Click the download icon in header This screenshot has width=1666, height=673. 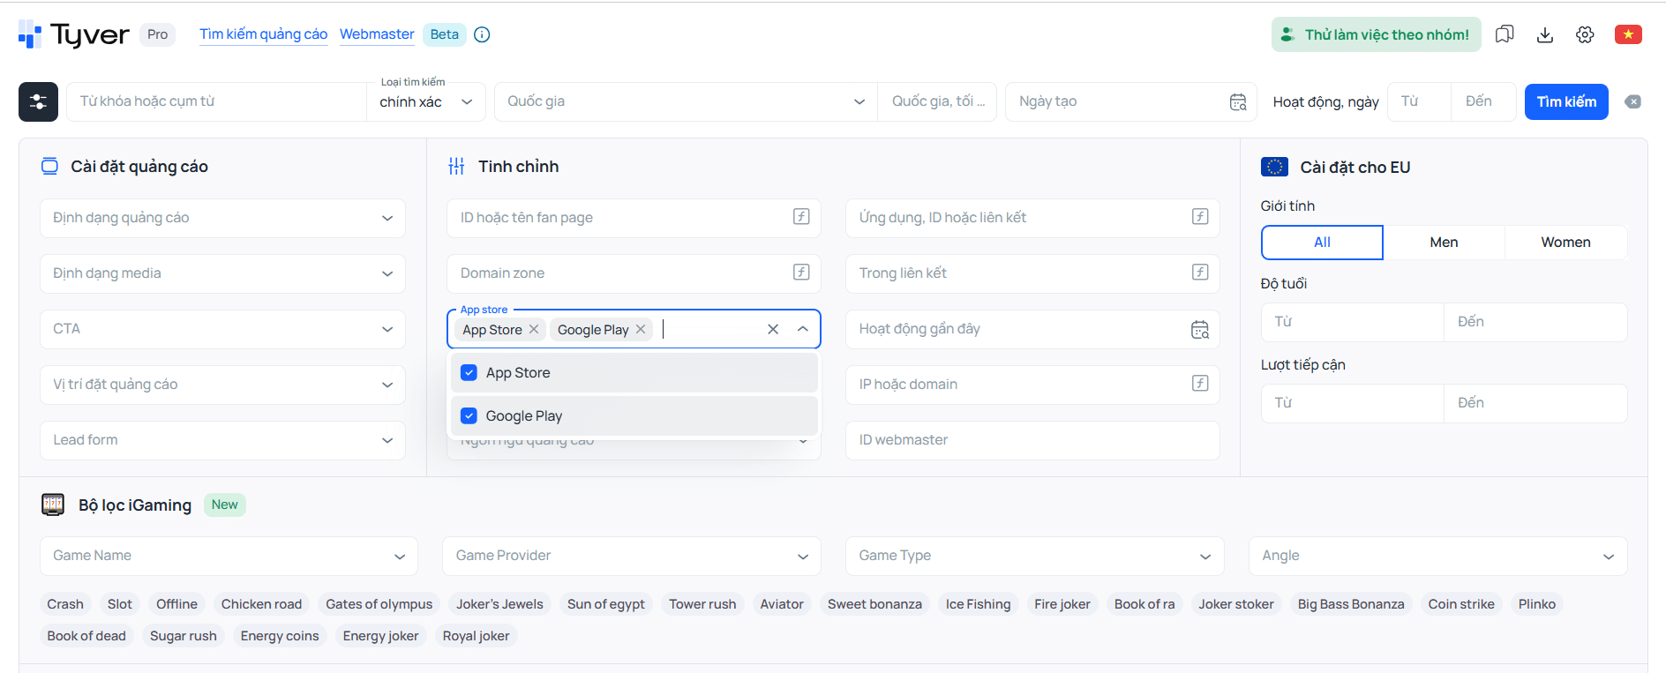pos(1545,34)
